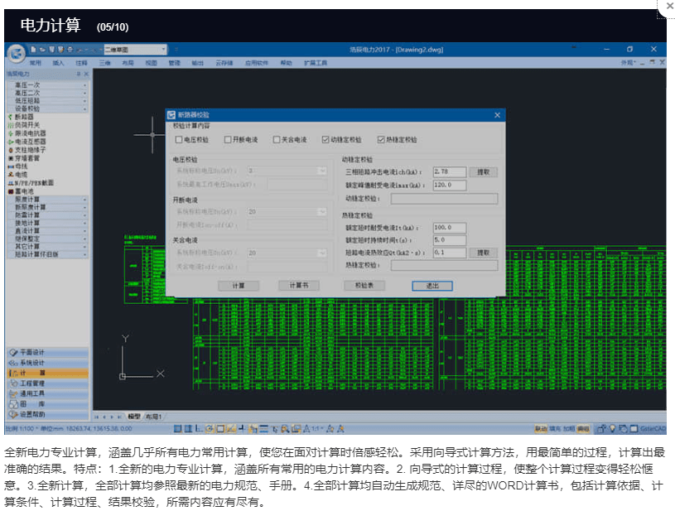This screenshot has height=511, width=675.
Task: Click the 额定短时耐受电流 field showing 100.0
Action: click(x=450, y=227)
